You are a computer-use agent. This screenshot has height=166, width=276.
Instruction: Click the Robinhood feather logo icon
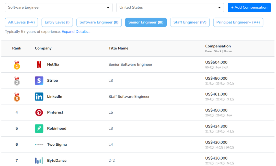(x=39, y=129)
